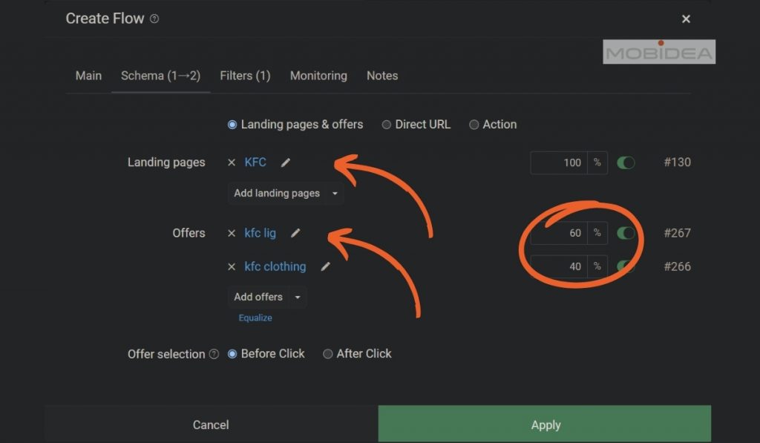The width and height of the screenshot is (760, 443).
Task: Disable the kfc lig offer toggle
Action: 626,233
